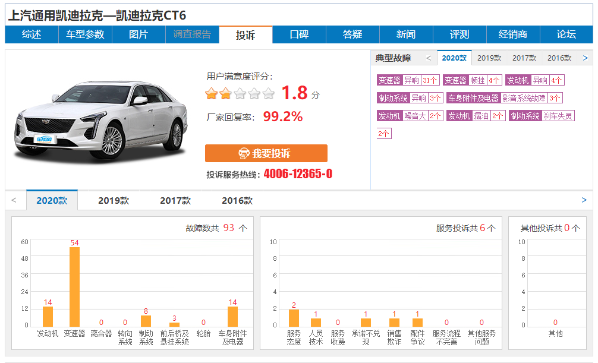
Task: Click the 配件争议 bar showing 1
Action: coord(418,322)
